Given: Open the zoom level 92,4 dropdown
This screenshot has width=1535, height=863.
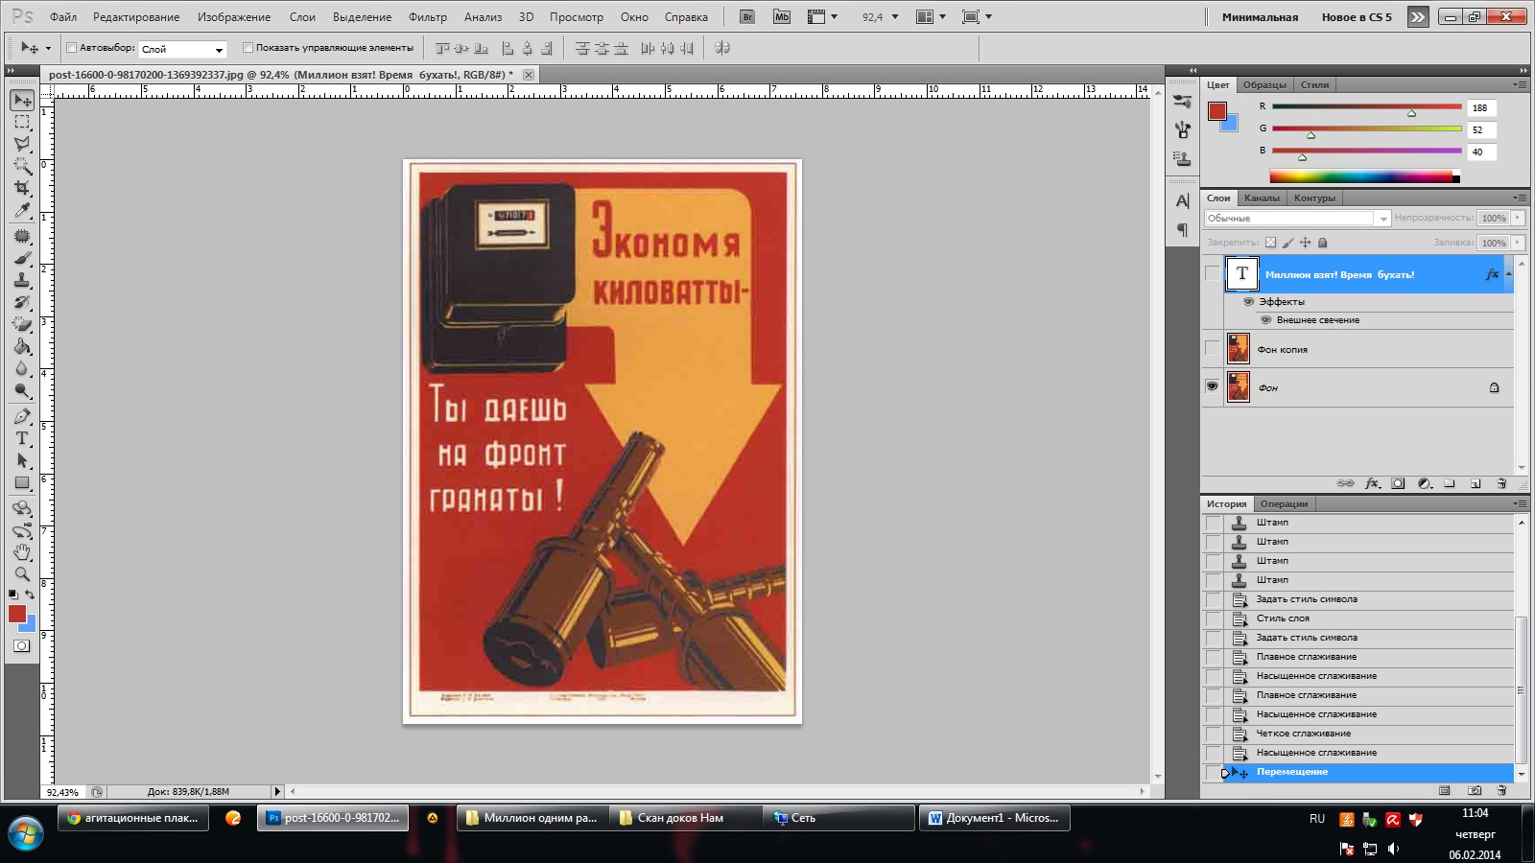Looking at the screenshot, I should pyautogui.click(x=894, y=17).
